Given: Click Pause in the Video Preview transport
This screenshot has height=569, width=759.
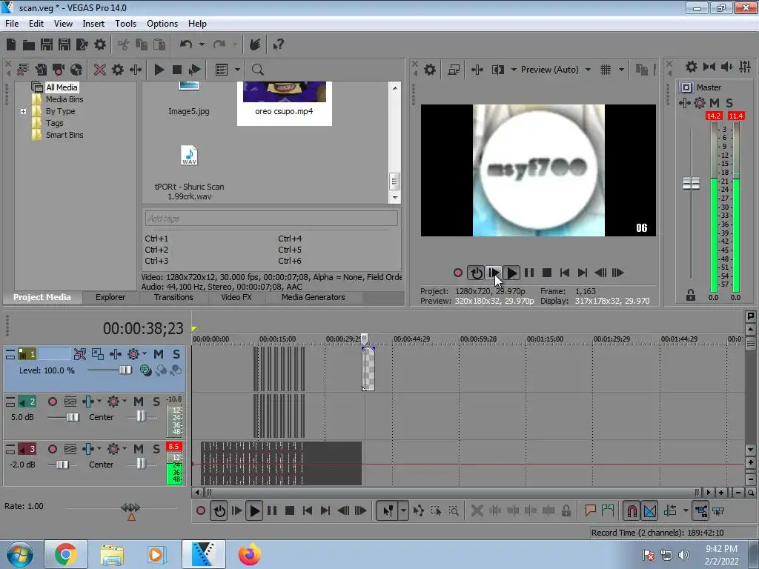Looking at the screenshot, I should coord(529,273).
